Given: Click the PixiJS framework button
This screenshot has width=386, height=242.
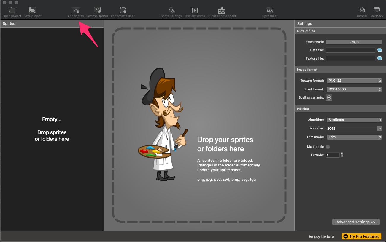Looking at the screenshot, I should click(354, 42).
